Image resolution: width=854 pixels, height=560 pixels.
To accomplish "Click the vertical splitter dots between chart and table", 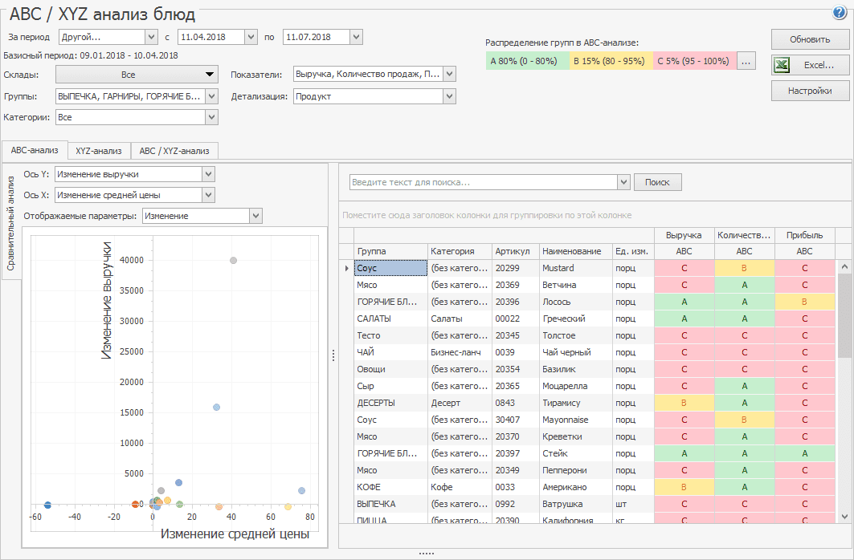I will click(333, 355).
